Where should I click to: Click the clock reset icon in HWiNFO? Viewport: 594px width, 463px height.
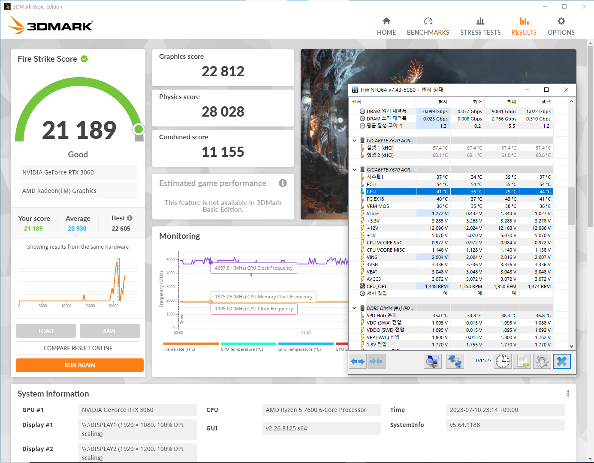click(503, 361)
